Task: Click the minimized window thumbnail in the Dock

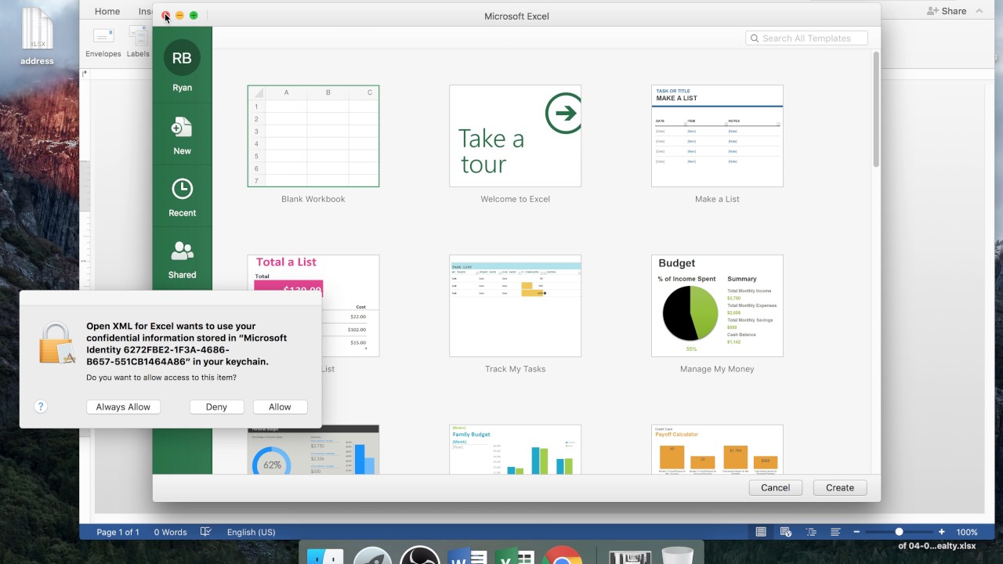Action: coord(630,555)
